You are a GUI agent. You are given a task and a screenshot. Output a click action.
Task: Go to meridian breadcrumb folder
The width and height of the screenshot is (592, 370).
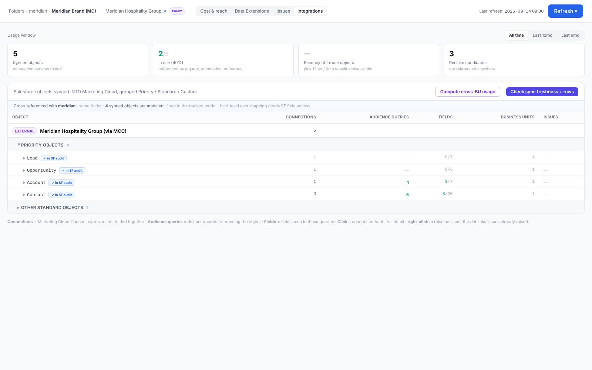tap(38, 11)
